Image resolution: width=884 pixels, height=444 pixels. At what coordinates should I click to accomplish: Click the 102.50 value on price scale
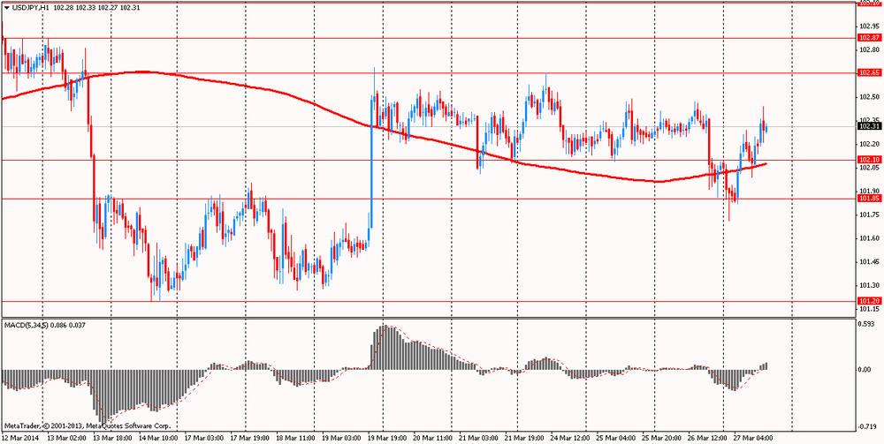pos(869,97)
